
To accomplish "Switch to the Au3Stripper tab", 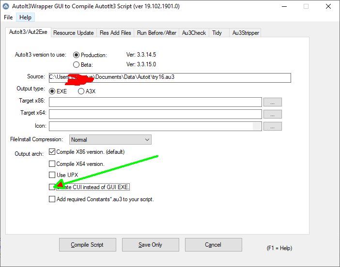I will 246,33.
